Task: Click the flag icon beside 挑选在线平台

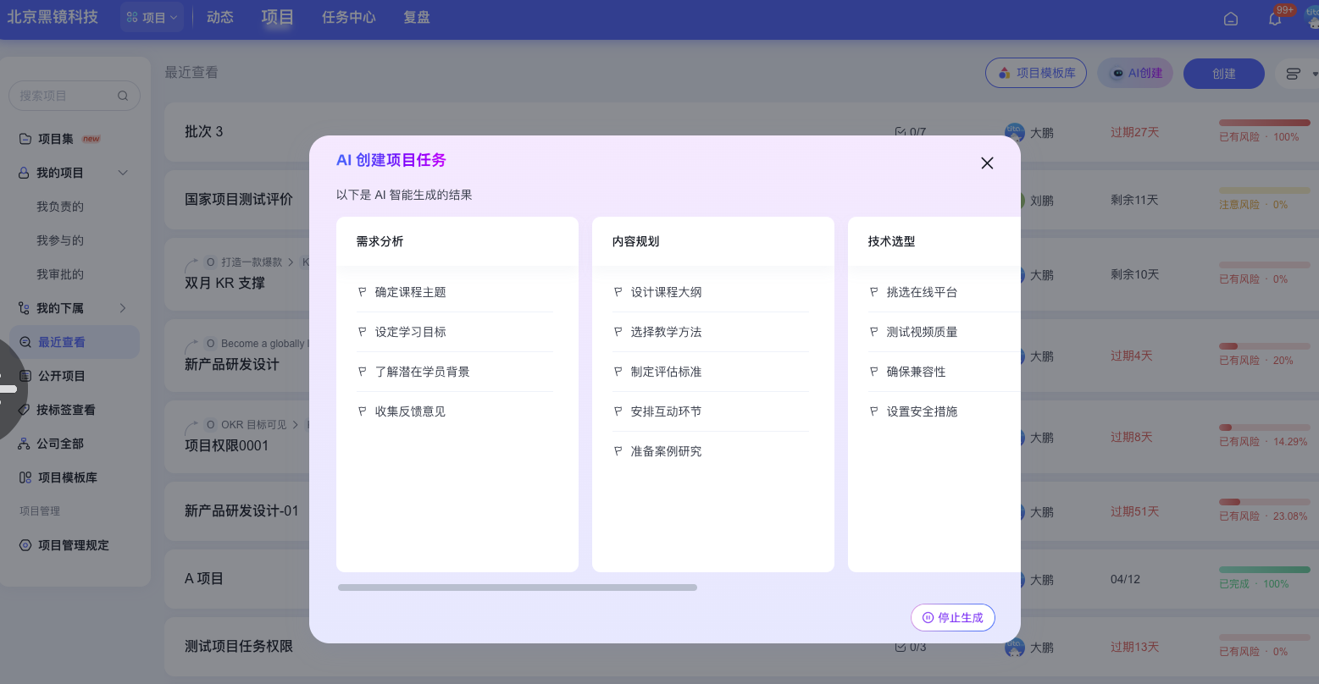Action: tap(874, 292)
